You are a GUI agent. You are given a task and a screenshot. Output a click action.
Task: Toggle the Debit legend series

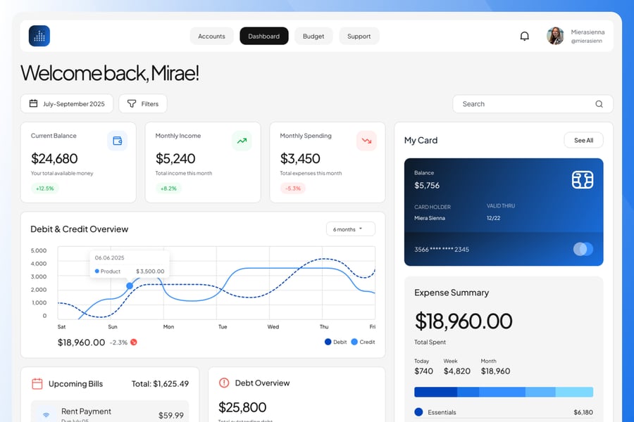click(x=336, y=342)
